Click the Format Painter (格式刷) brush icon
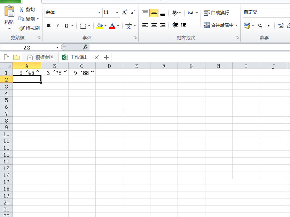 tap(22, 28)
